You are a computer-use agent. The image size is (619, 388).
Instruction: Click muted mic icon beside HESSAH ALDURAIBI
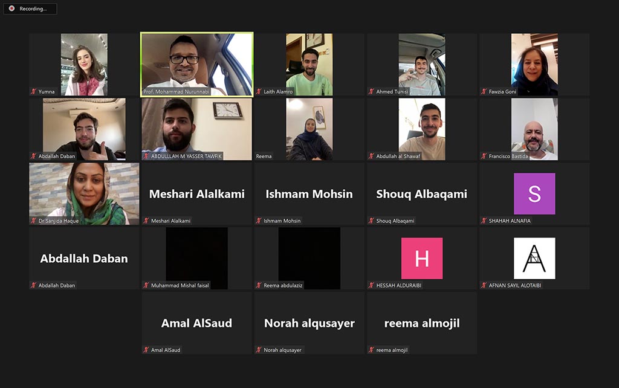[x=372, y=285]
